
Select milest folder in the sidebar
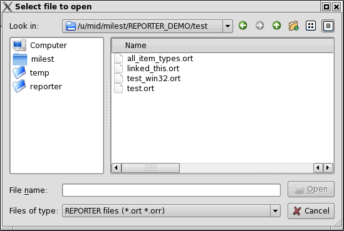(x=43, y=59)
